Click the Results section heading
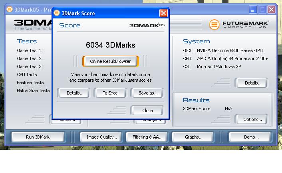Screen dimensions: 282x173 coord(196,100)
